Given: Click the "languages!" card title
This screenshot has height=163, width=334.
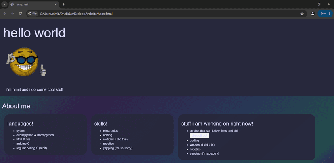Looking at the screenshot, I should pyautogui.click(x=21, y=124).
